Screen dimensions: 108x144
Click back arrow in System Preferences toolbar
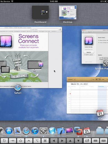point(83,32)
